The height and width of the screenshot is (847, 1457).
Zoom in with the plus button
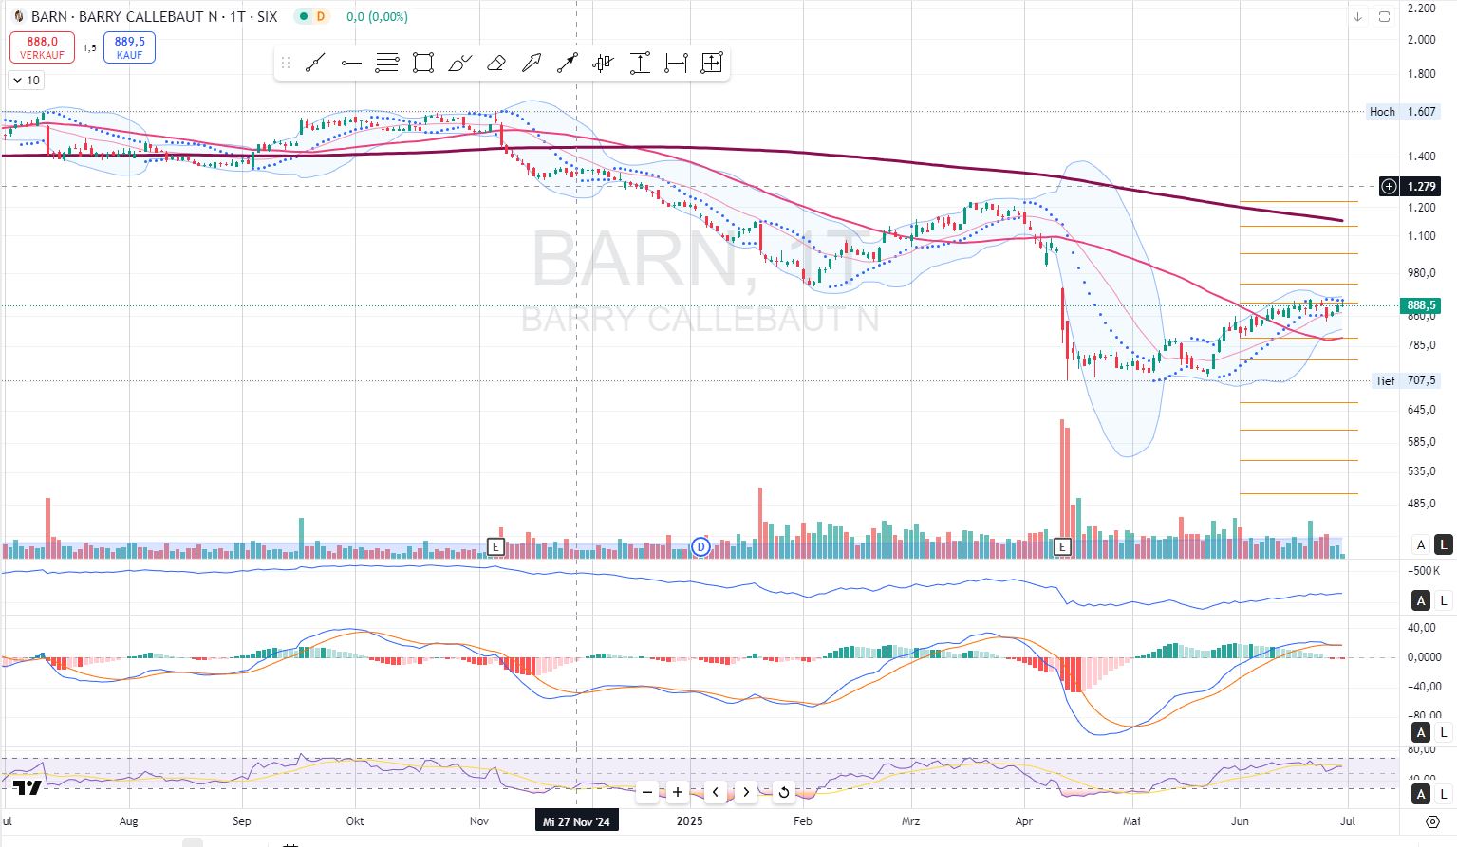click(x=678, y=792)
